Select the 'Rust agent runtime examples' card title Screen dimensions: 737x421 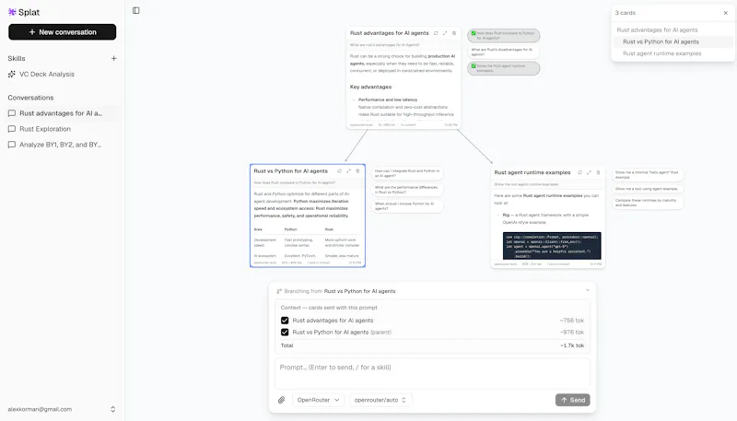point(532,172)
